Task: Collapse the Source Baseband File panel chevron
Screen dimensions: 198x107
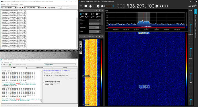Action: tap(97, 37)
